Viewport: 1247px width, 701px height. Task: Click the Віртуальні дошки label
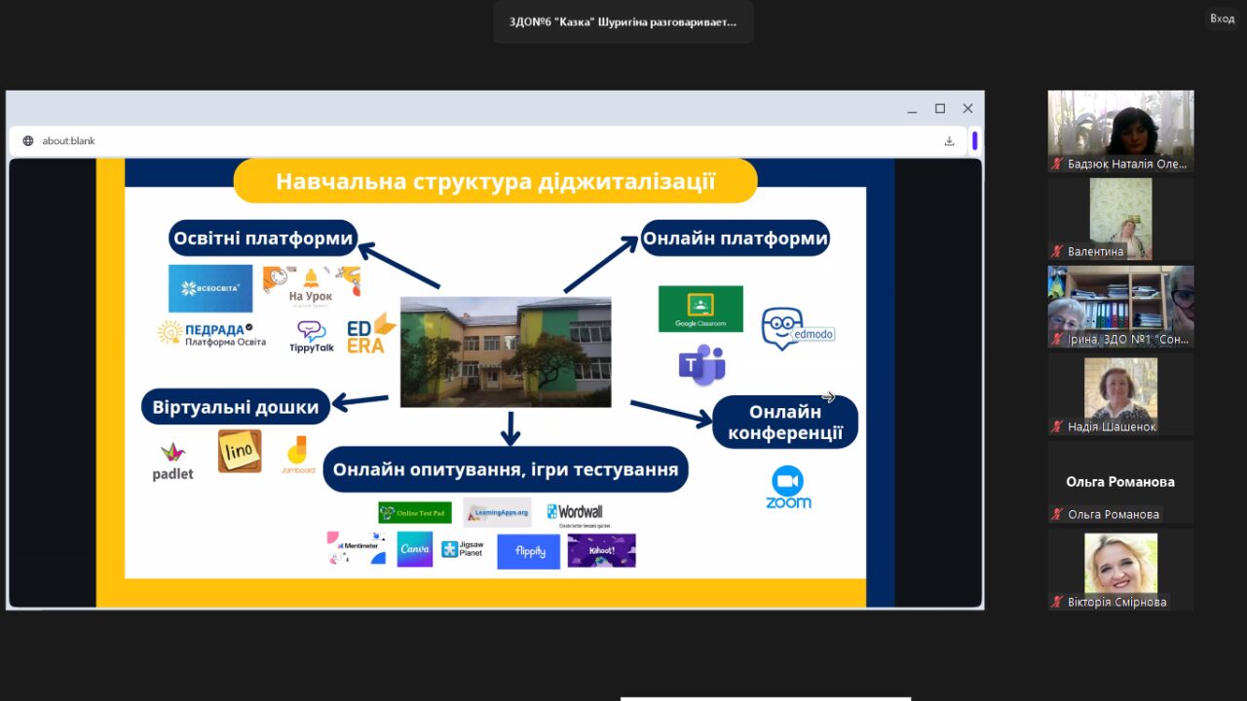[235, 407]
